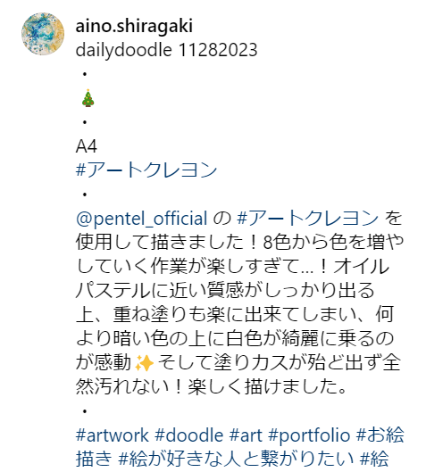Open the truncated #絵 hashtag on last line
426x472 pixels.
(x=374, y=459)
